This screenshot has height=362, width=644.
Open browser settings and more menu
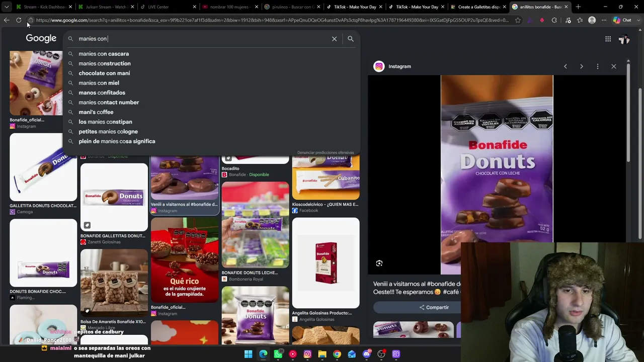tap(603, 20)
